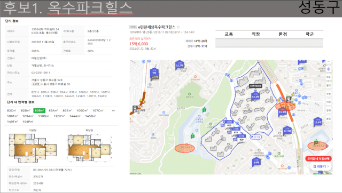Click the 지도 map type control
The width and height of the screenshot is (342, 193).
(x=329, y=77)
